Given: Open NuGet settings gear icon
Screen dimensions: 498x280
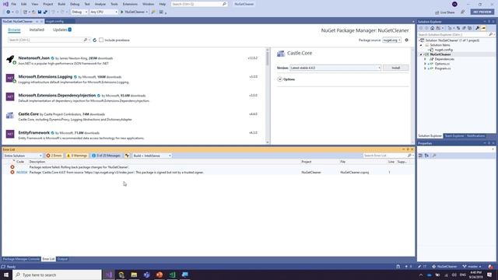Looking at the screenshot, I should point(406,40).
